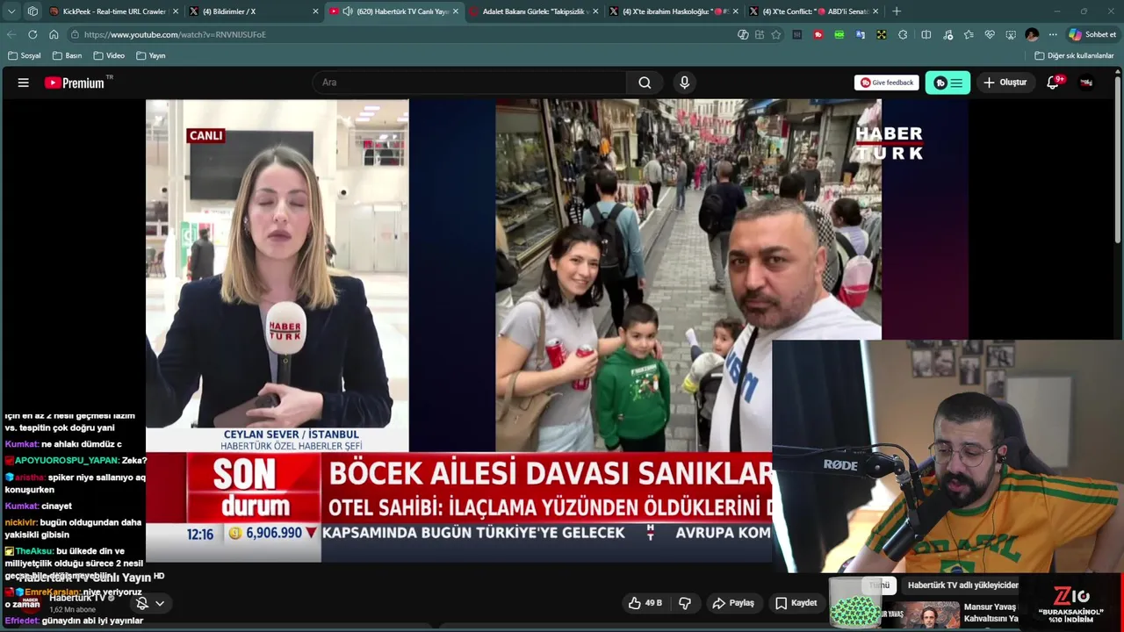Select Habertürk TV adlı yükleyiciden chip
1124x632 pixels.
pos(963,585)
